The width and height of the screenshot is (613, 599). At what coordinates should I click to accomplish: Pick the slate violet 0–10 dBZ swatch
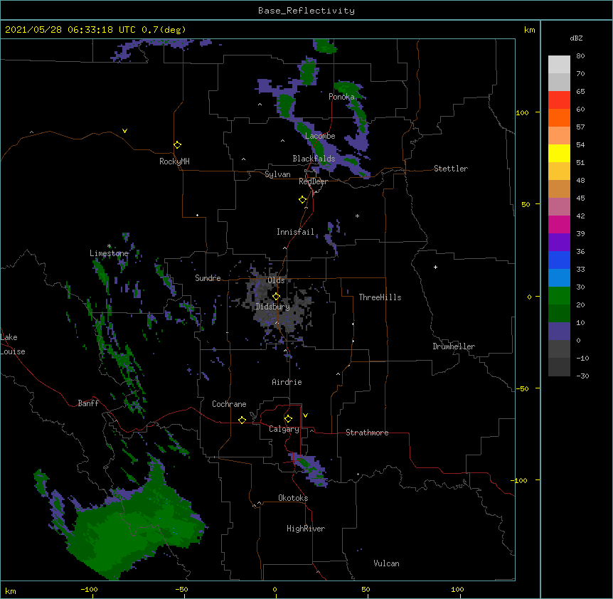click(x=559, y=332)
